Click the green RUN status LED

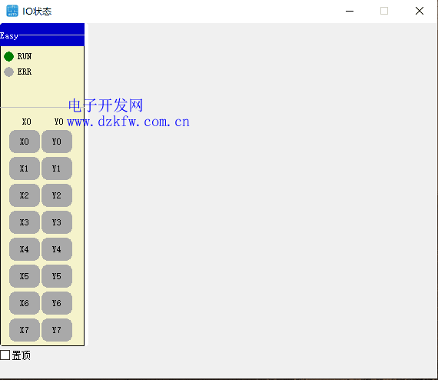tap(9, 56)
